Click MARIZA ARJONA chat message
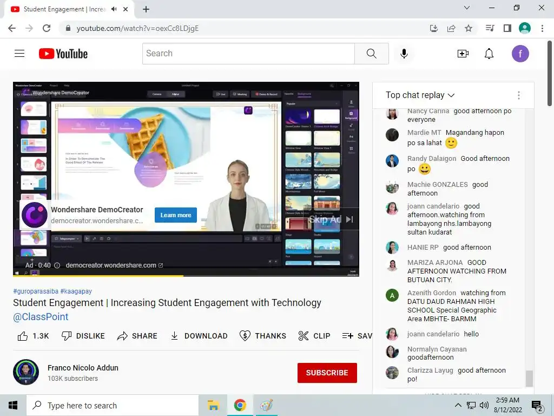 pyautogui.click(x=457, y=271)
